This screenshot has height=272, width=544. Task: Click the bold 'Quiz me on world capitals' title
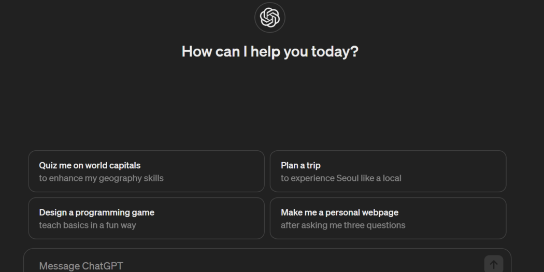coord(90,166)
